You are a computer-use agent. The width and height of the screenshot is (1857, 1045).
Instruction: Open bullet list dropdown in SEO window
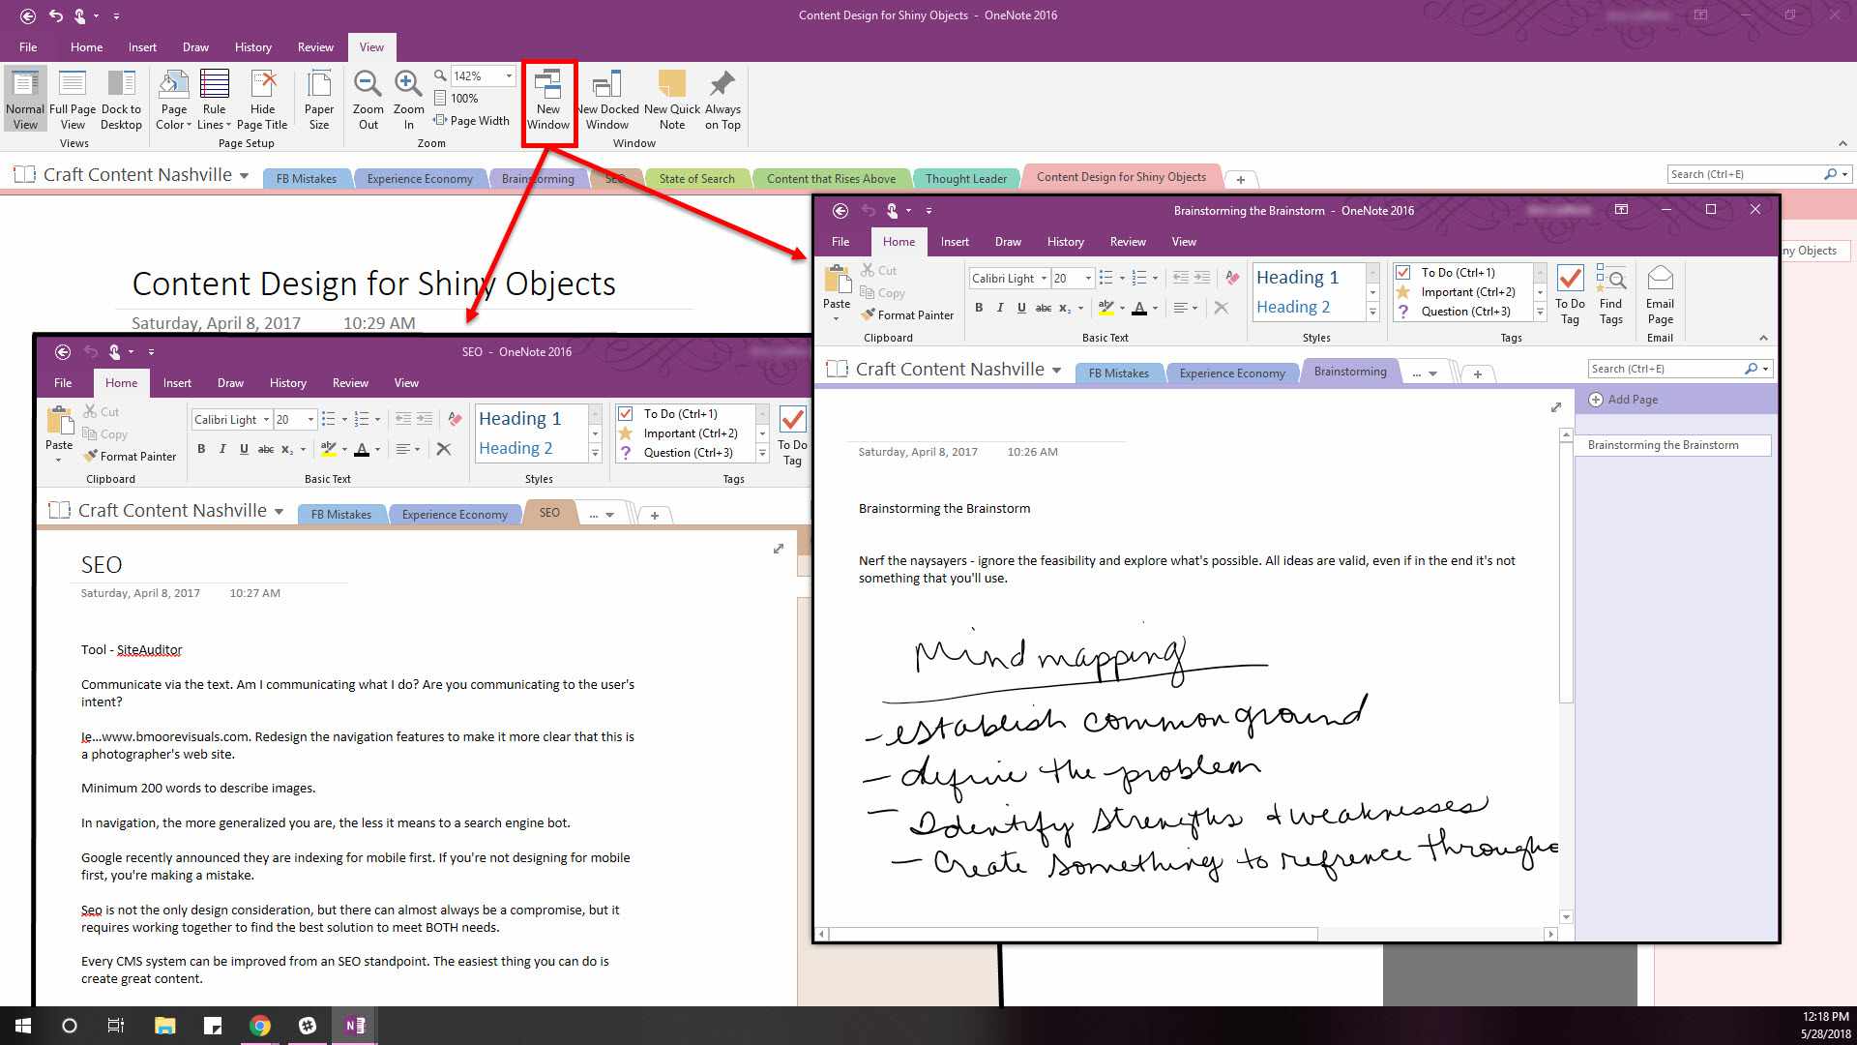tap(344, 420)
